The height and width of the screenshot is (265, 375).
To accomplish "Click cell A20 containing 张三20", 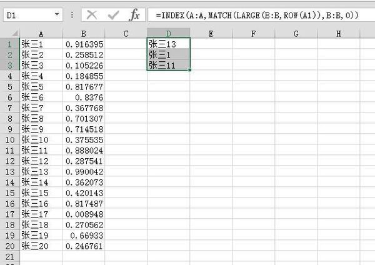I will point(41,246).
